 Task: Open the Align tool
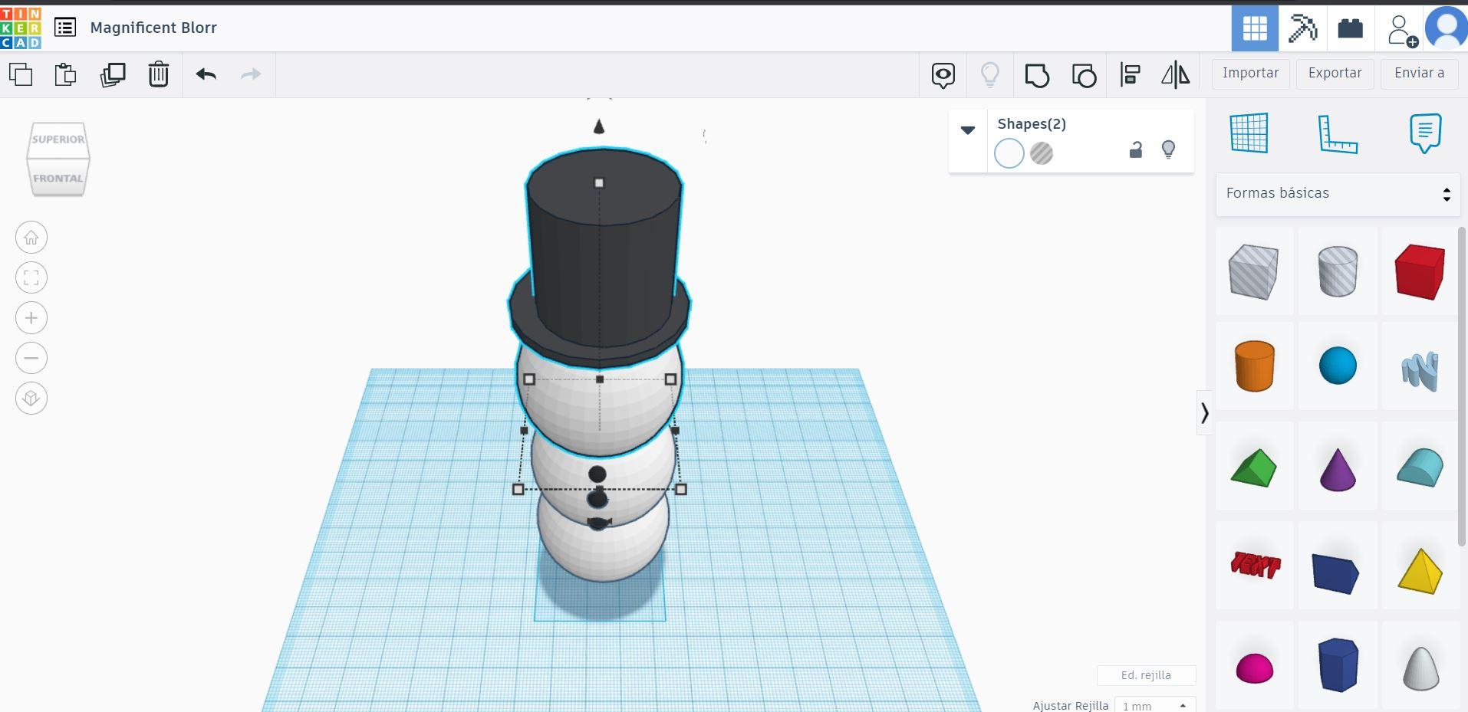[1130, 75]
